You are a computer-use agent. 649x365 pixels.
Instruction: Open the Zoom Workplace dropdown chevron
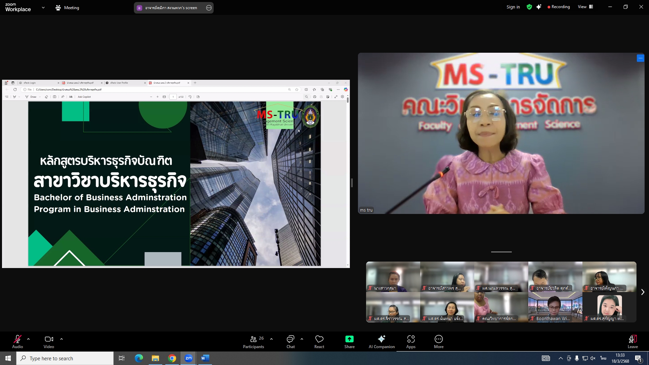43,7
